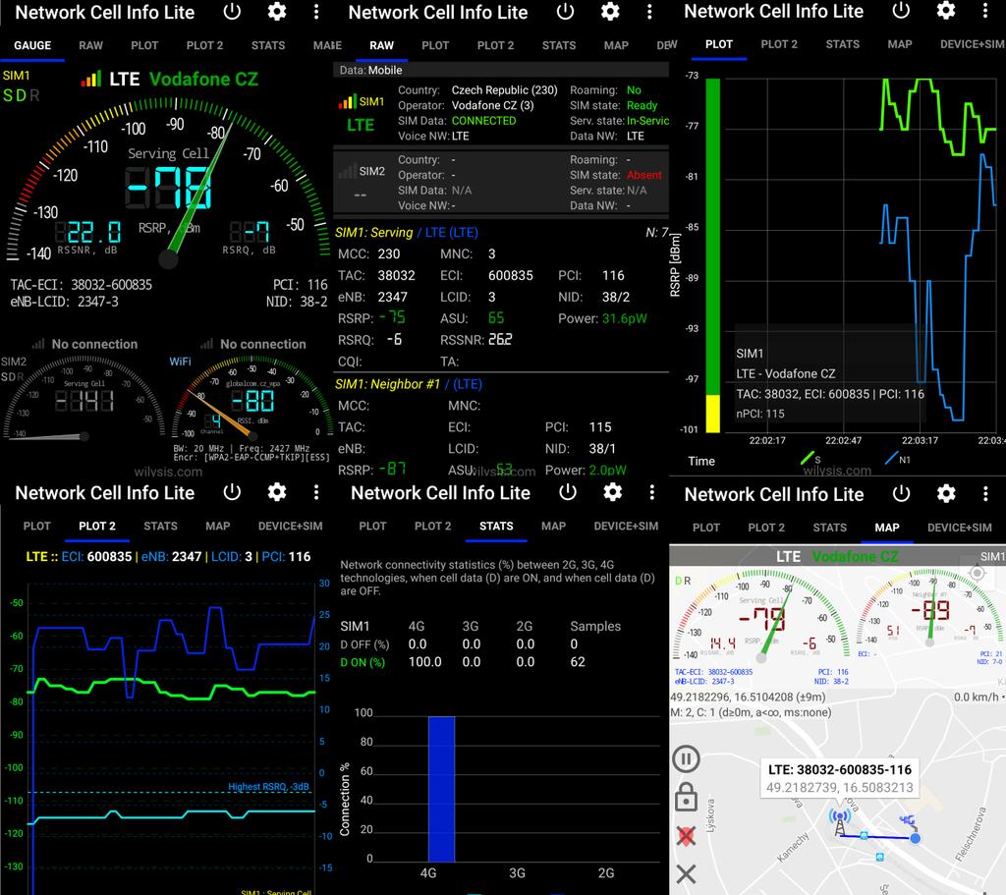Image resolution: width=1006 pixels, height=895 pixels.
Task: Switch to PLOT 2 tab on the GAUGE screen
Action: click(204, 45)
